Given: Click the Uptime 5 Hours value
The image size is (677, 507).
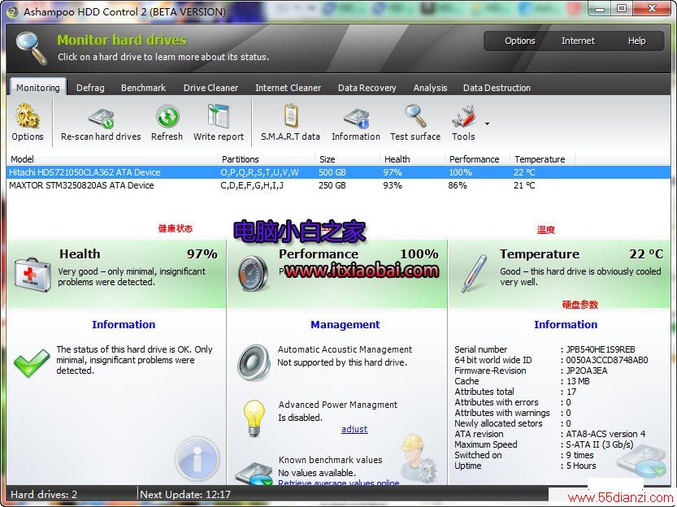Looking at the screenshot, I should point(581,466).
